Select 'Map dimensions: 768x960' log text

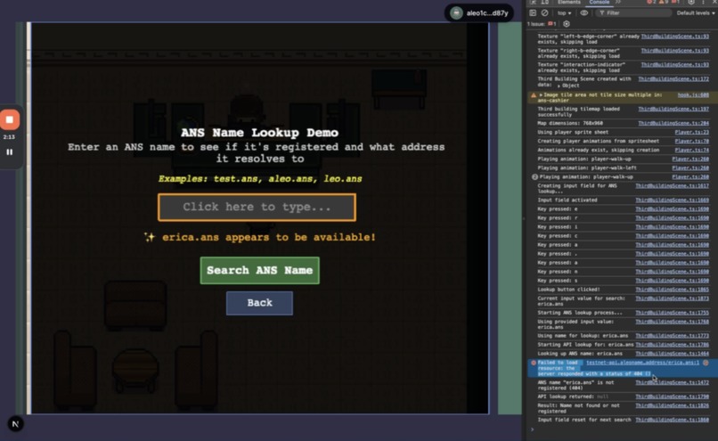click(570, 123)
